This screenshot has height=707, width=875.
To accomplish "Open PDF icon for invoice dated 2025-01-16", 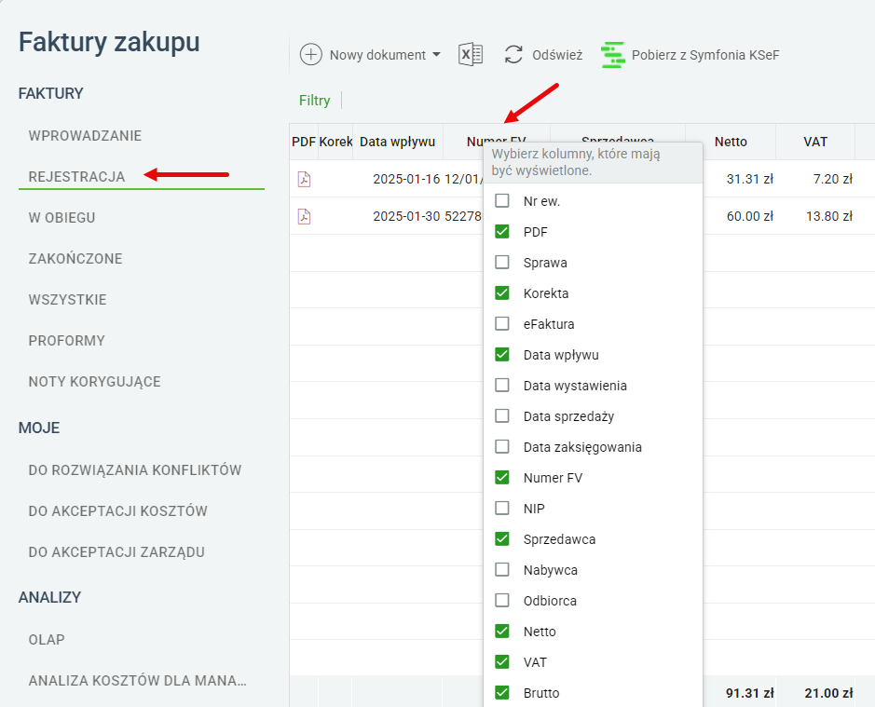I will pos(304,179).
